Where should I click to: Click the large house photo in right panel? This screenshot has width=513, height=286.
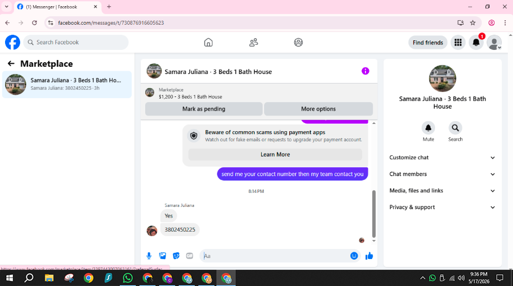coord(442,78)
